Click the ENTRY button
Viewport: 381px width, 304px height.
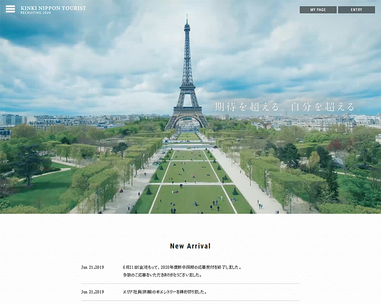pos(356,10)
